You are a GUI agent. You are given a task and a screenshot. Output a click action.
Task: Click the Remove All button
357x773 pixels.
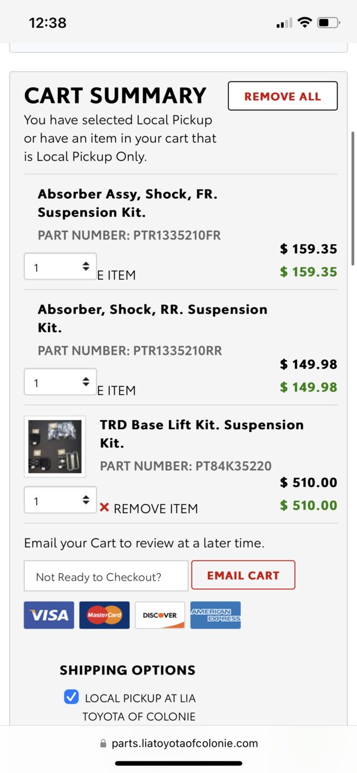283,96
